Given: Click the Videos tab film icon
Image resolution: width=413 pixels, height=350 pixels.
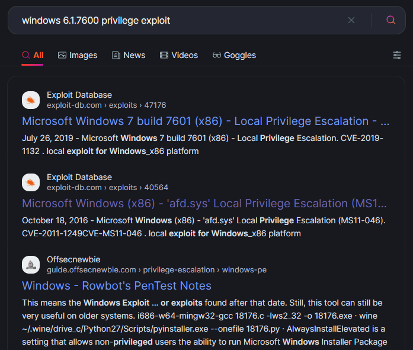Looking at the screenshot, I should point(164,55).
